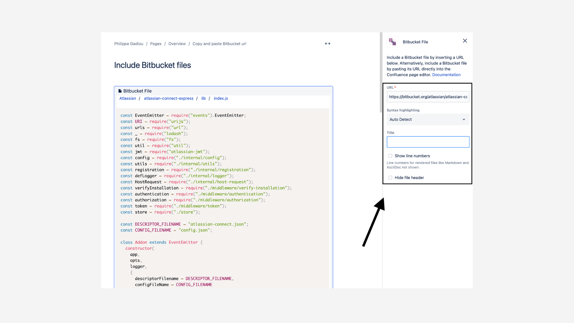Select the Overview breadcrumb menu item
The image size is (574, 323).
[x=177, y=43]
